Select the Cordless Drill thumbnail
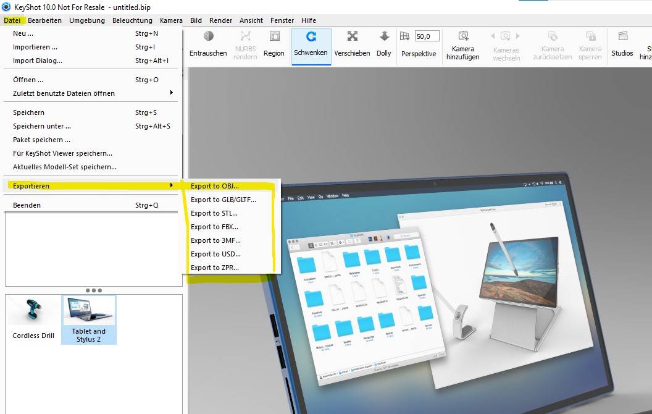This screenshot has width=652, height=414. 33,319
